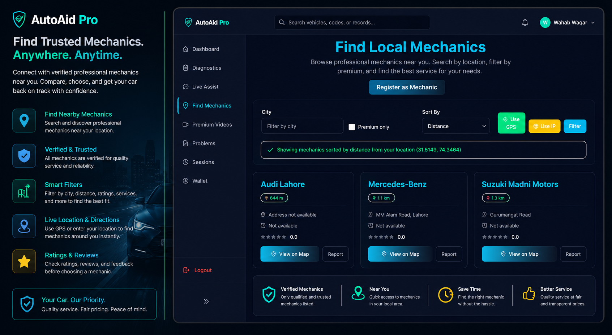Click the Filter by city field
612x335 pixels.
pos(302,126)
